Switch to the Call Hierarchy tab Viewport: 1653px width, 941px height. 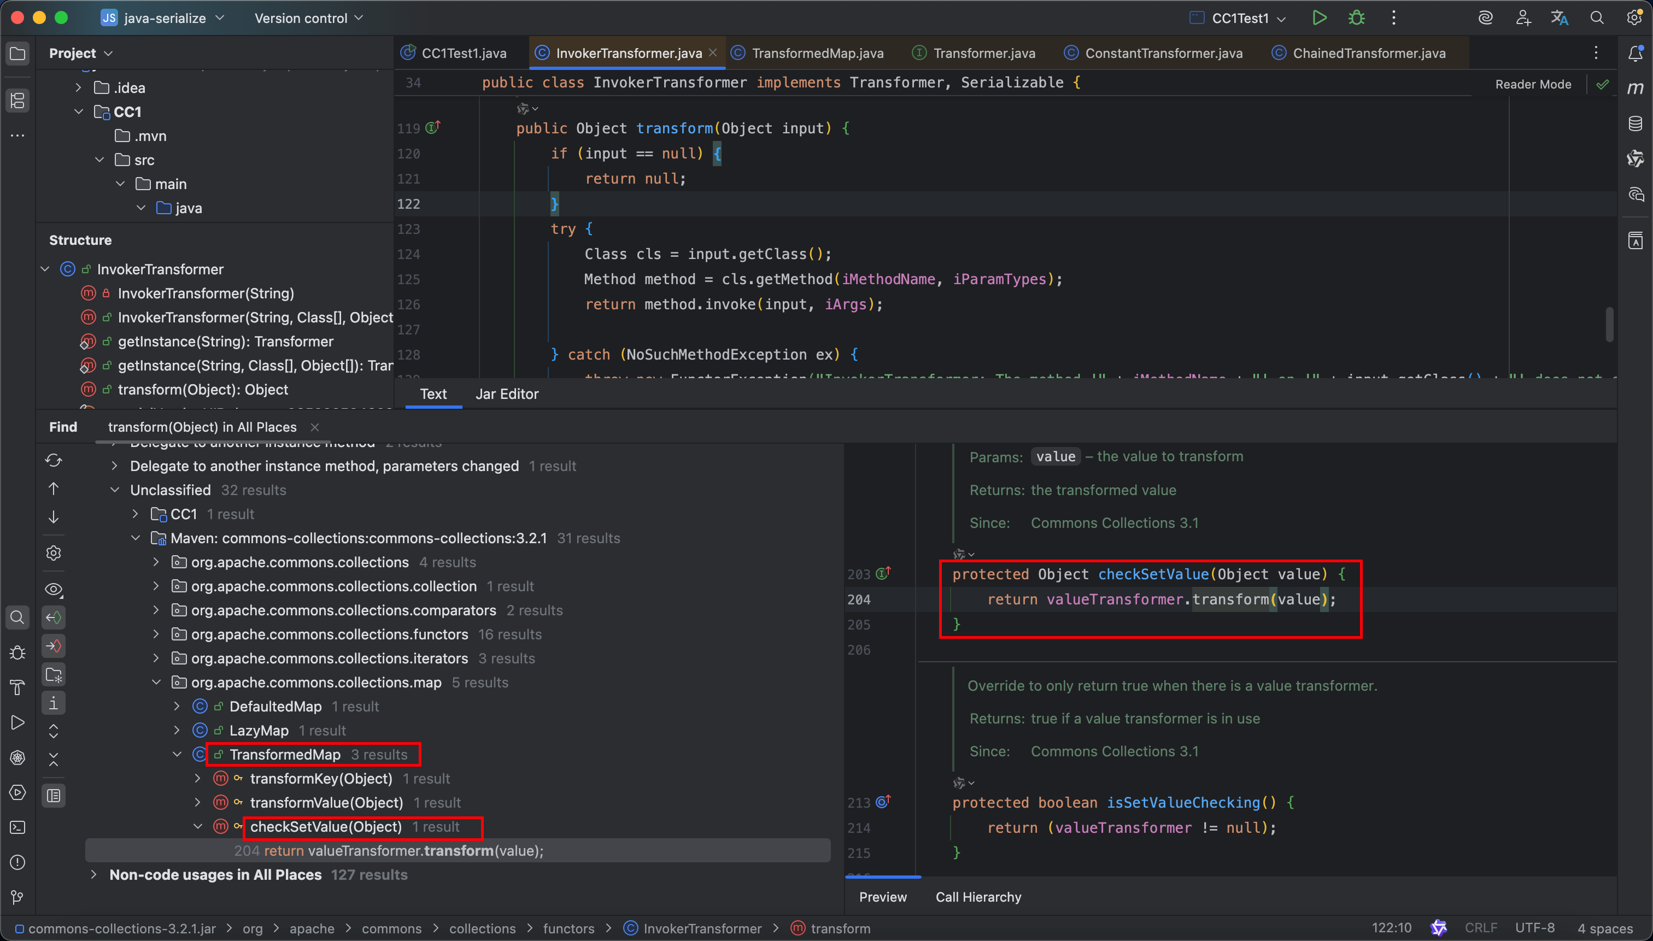(978, 897)
